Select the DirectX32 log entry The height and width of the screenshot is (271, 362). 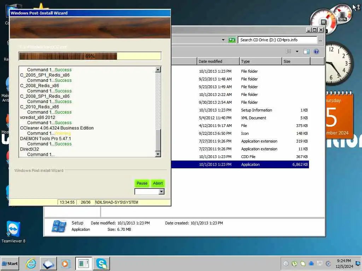coord(29,149)
